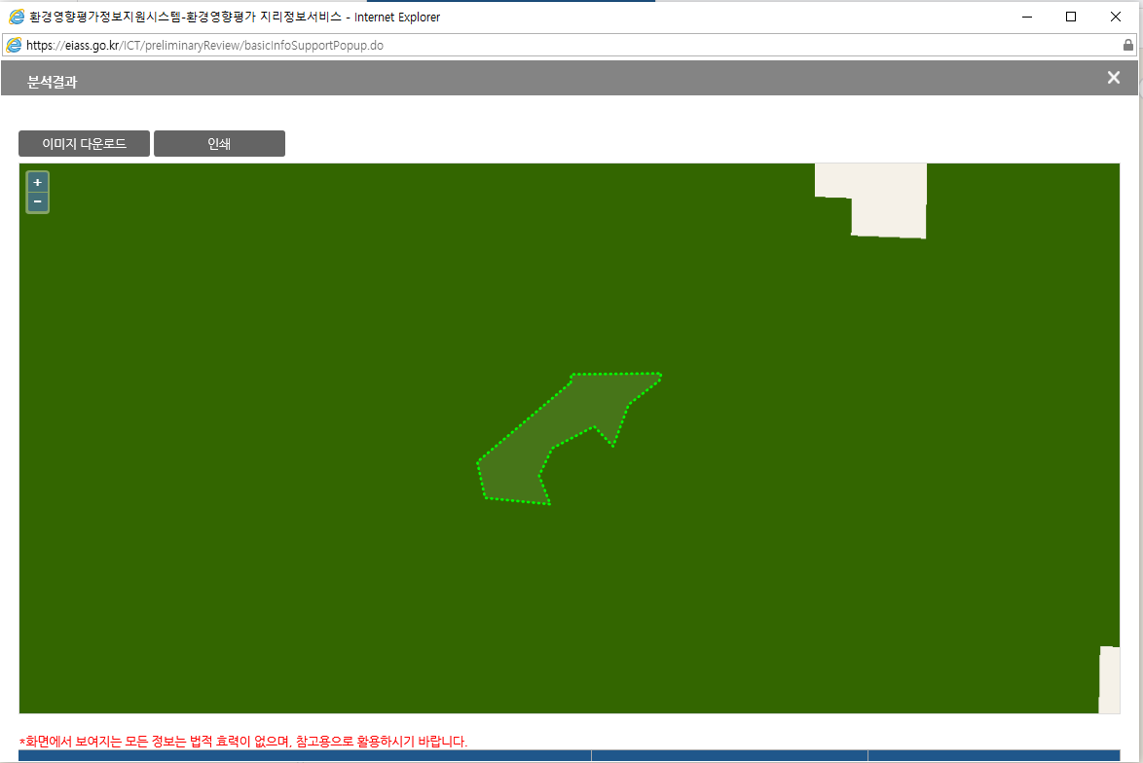The image size is (1143, 763).
Task: Maximize the Internet Explorer window
Action: 1071,17
